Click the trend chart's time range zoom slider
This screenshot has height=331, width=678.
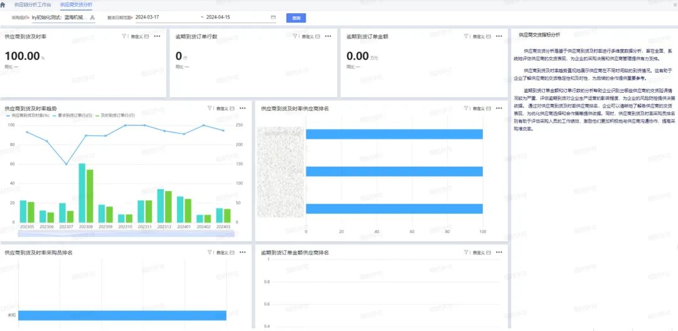pos(126,234)
